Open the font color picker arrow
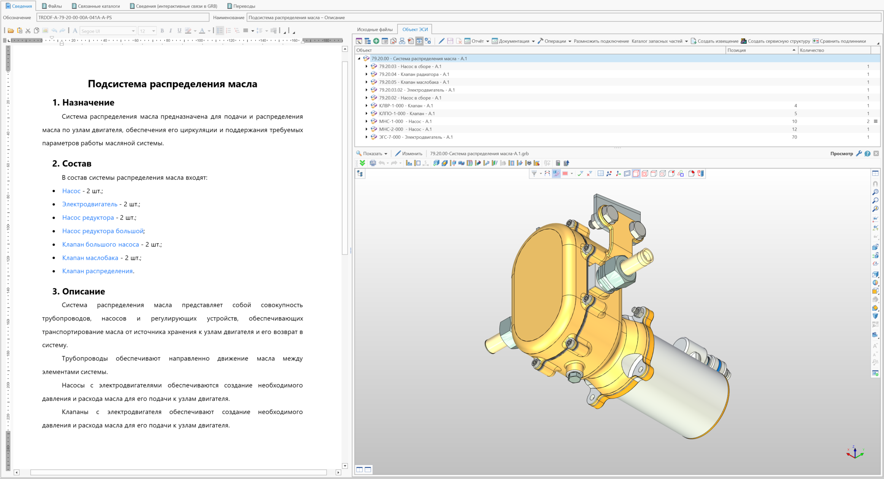Image resolution: width=884 pixels, height=479 pixels. [209, 31]
